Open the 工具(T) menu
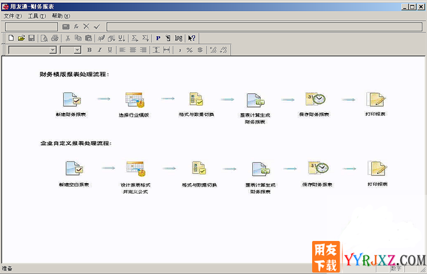Viewport: 427px width, 274px height. click(x=37, y=16)
